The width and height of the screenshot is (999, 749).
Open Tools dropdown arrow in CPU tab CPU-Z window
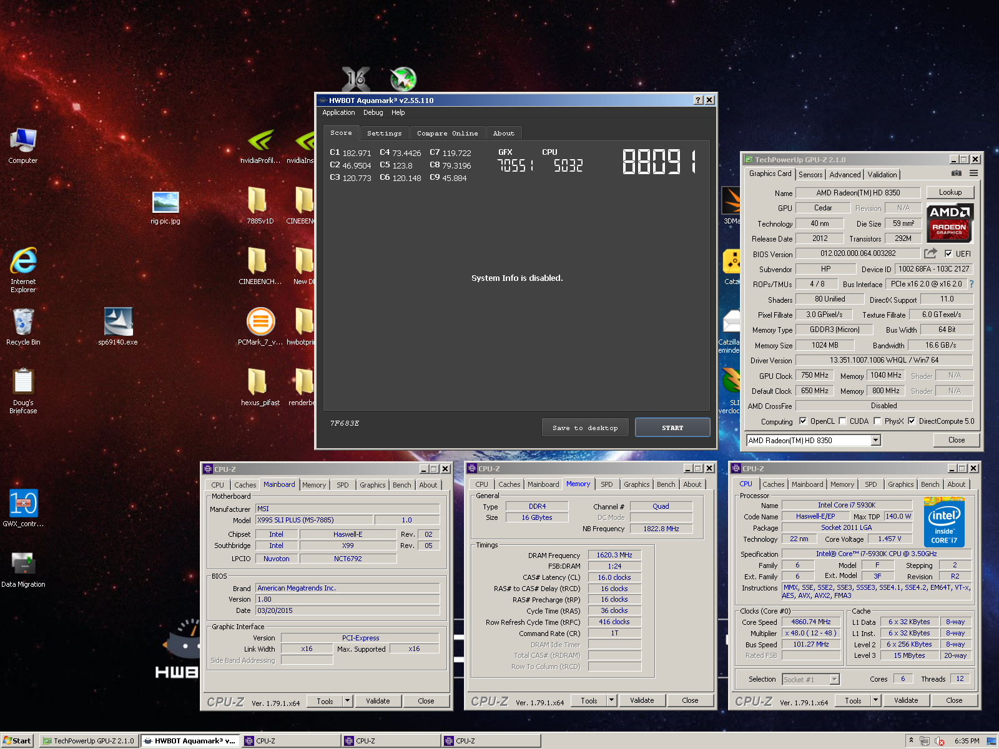(875, 700)
